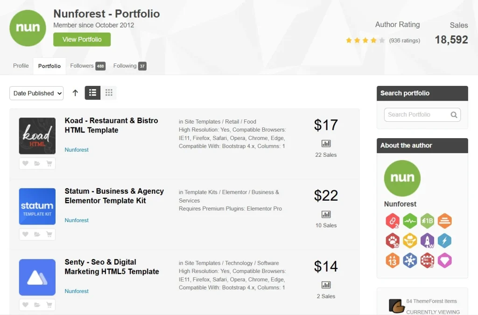Screen dimensions: 478x315
Task: Switch to grid view layout
Action: click(109, 92)
